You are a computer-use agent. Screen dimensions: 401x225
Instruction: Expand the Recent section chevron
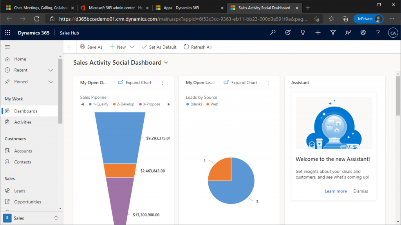coord(51,70)
